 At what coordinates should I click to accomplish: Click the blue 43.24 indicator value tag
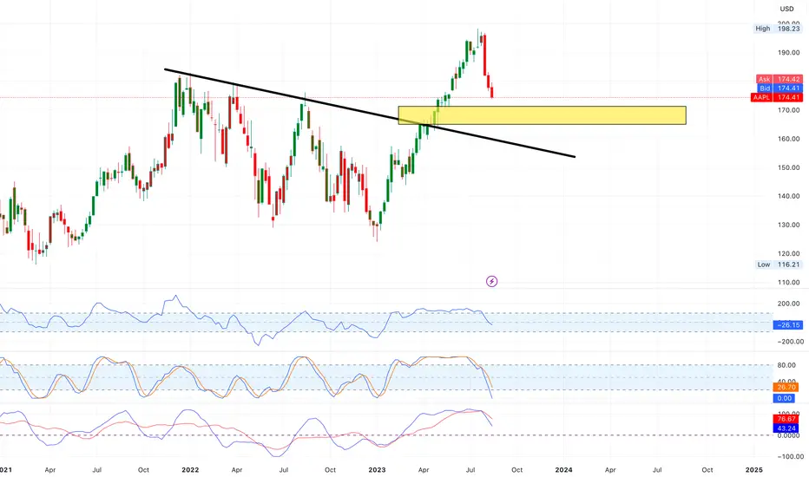coord(786,428)
